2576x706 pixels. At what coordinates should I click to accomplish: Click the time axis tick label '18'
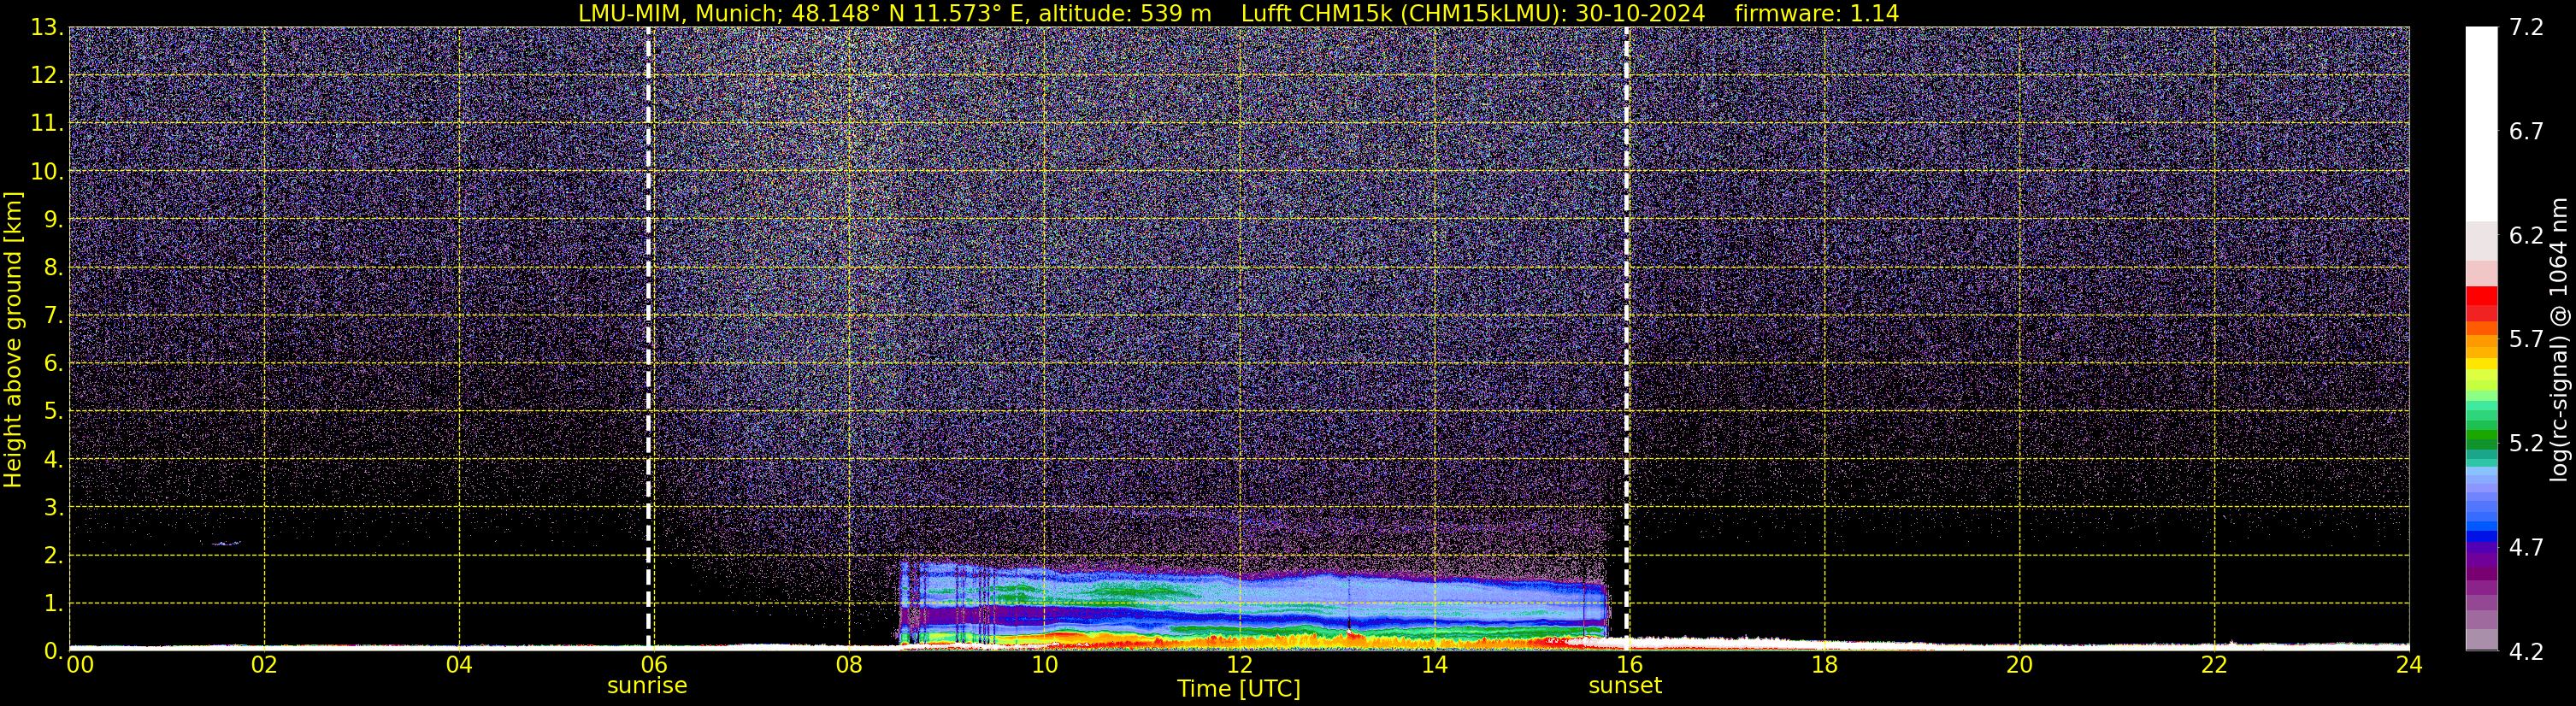point(1824,665)
